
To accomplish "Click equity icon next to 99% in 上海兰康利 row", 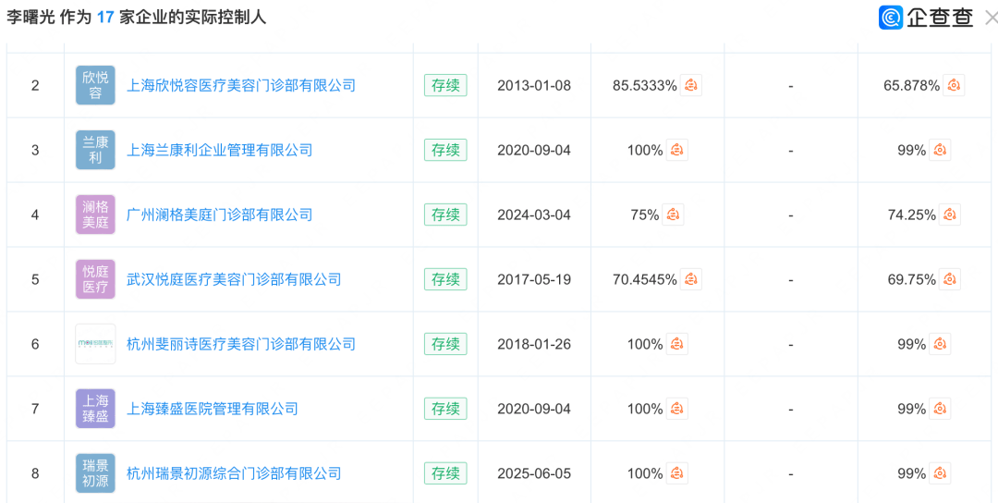I will (x=940, y=151).
